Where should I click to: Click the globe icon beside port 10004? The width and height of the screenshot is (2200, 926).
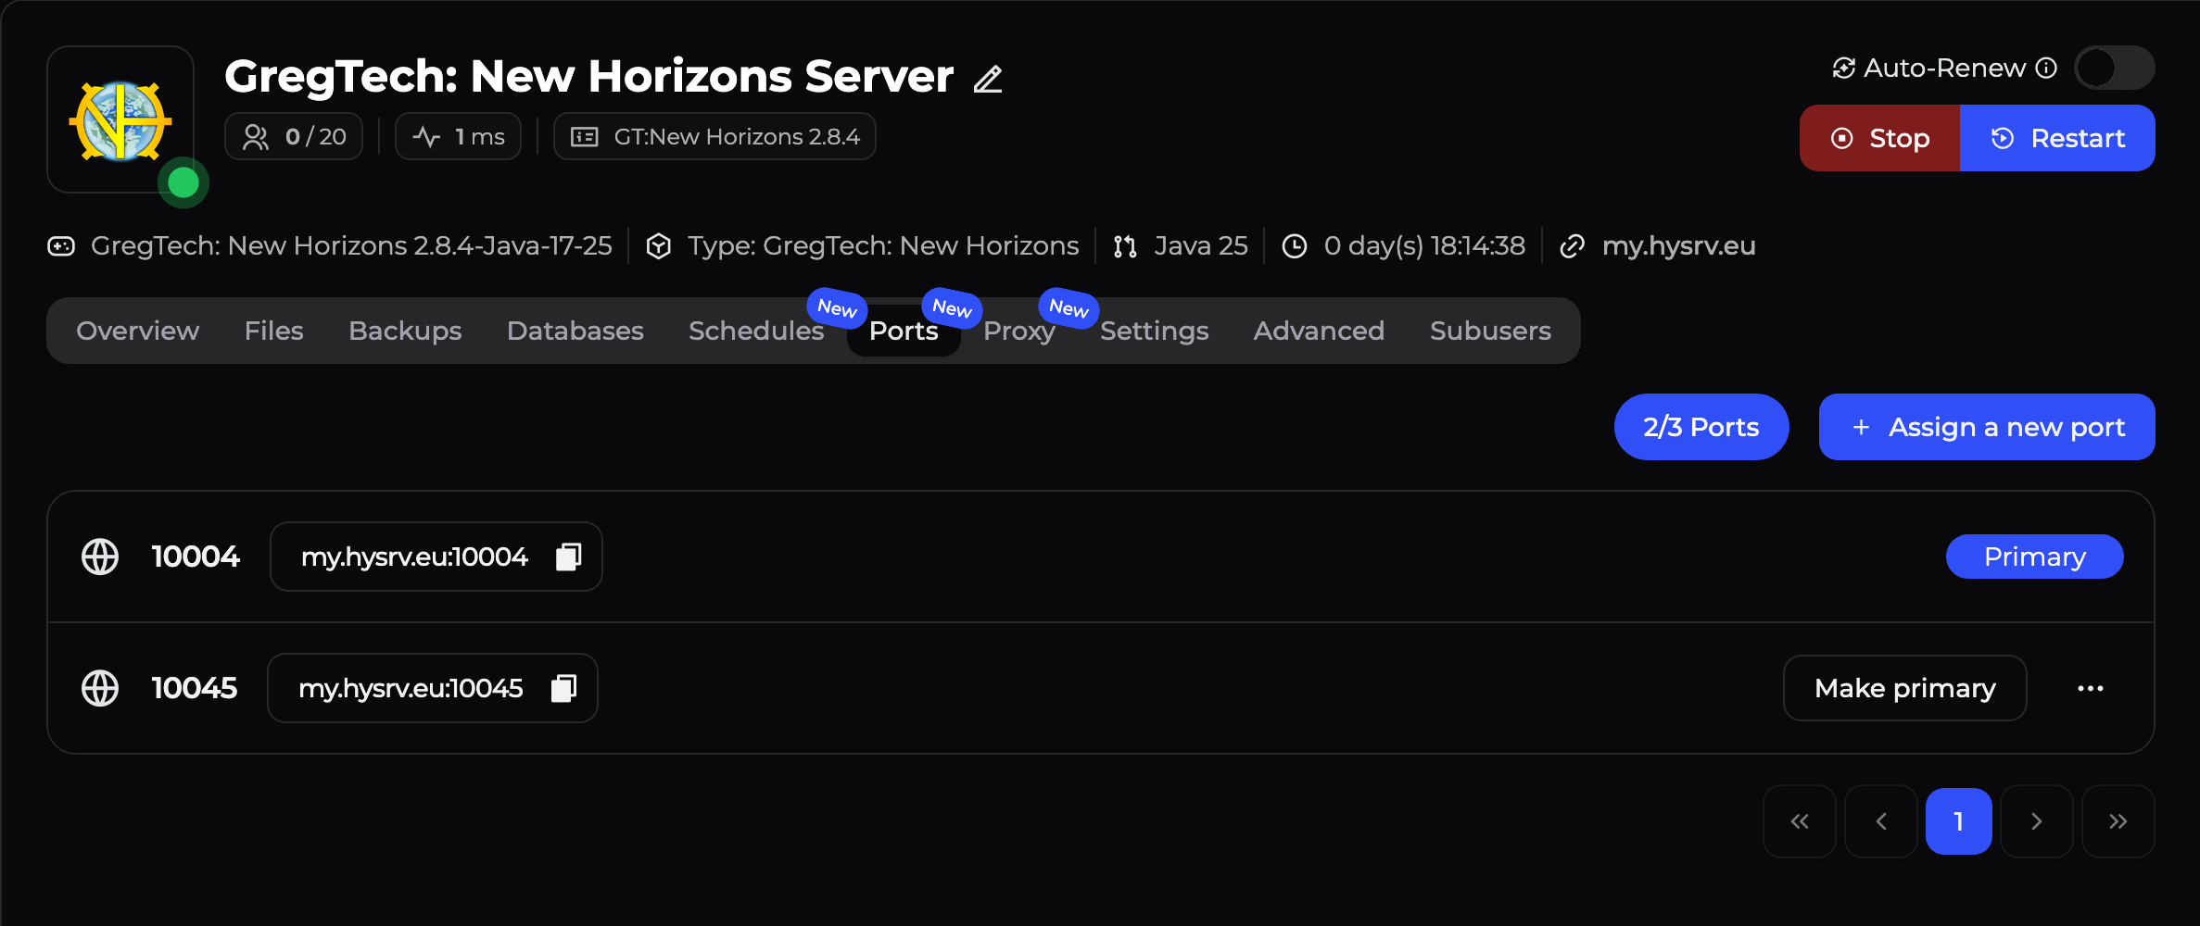coord(99,557)
